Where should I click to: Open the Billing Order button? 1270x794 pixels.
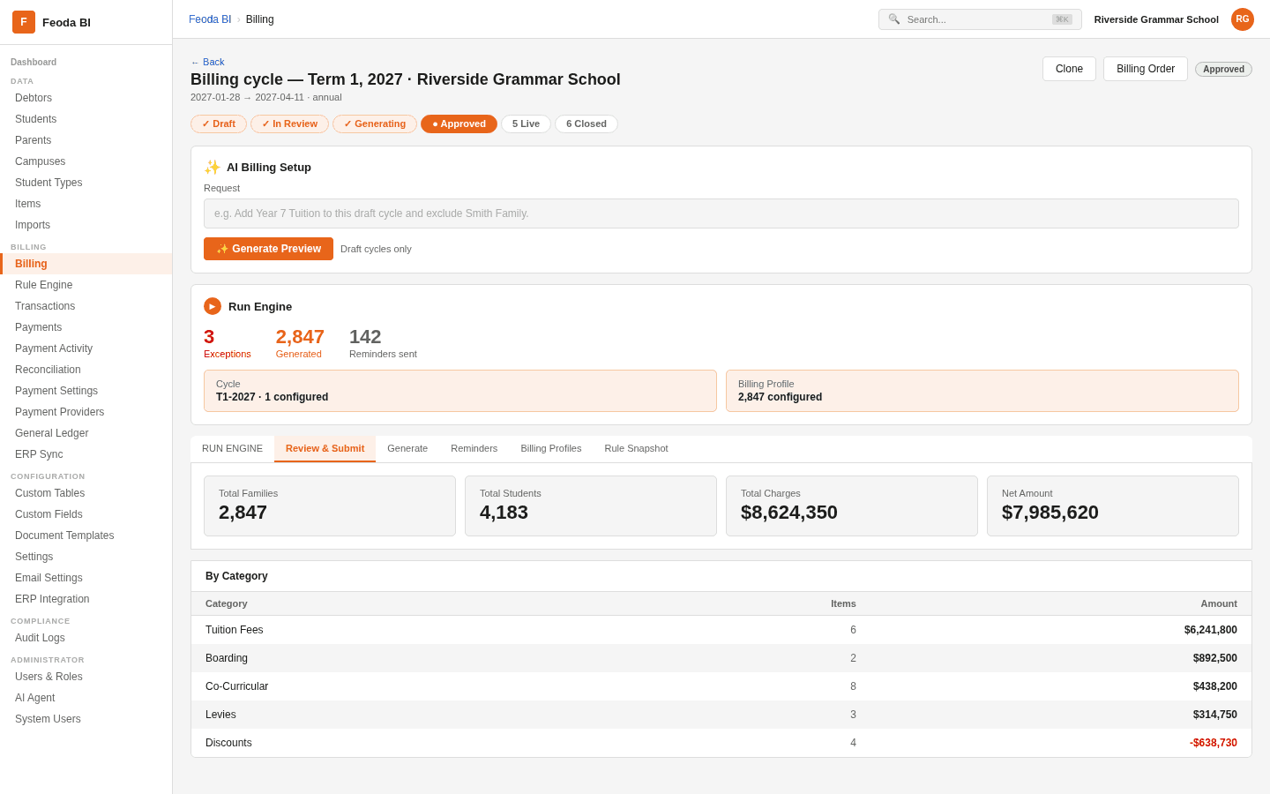click(1146, 69)
